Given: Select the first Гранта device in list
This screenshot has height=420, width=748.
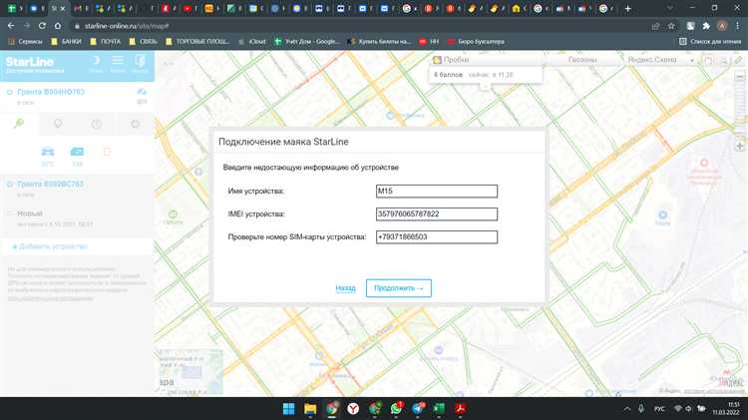Looking at the screenshot, I should tap(51, 92).
